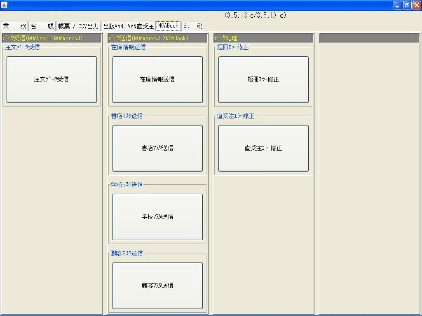Open 直受注エラー修正 to fix direct order errors
Viewport: 422px width, 316px height.
click(x=263, y=148)
